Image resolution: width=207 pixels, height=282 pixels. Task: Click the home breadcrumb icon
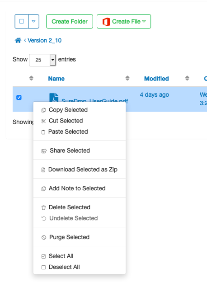[x=18, y=40]
